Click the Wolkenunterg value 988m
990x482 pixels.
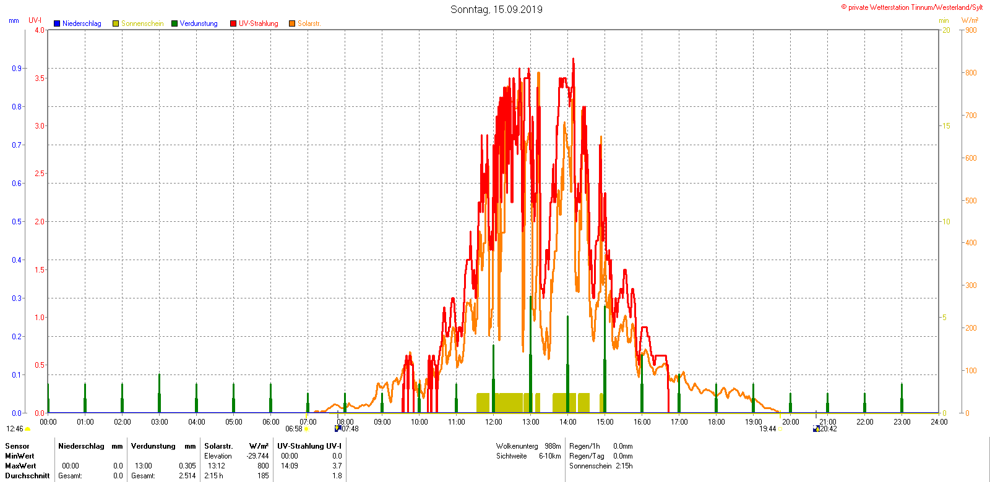coord(553,446)
